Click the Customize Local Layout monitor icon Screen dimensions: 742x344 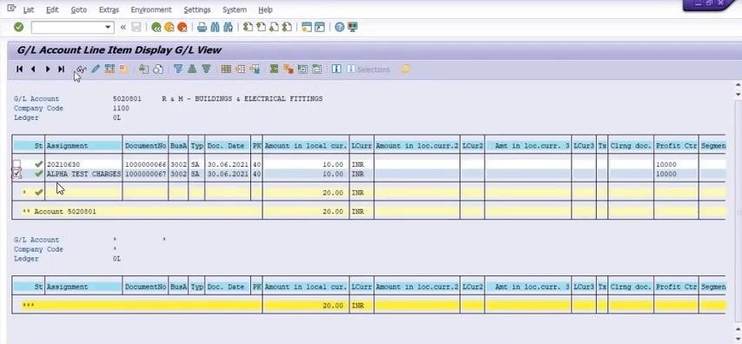tap(353, 28)
